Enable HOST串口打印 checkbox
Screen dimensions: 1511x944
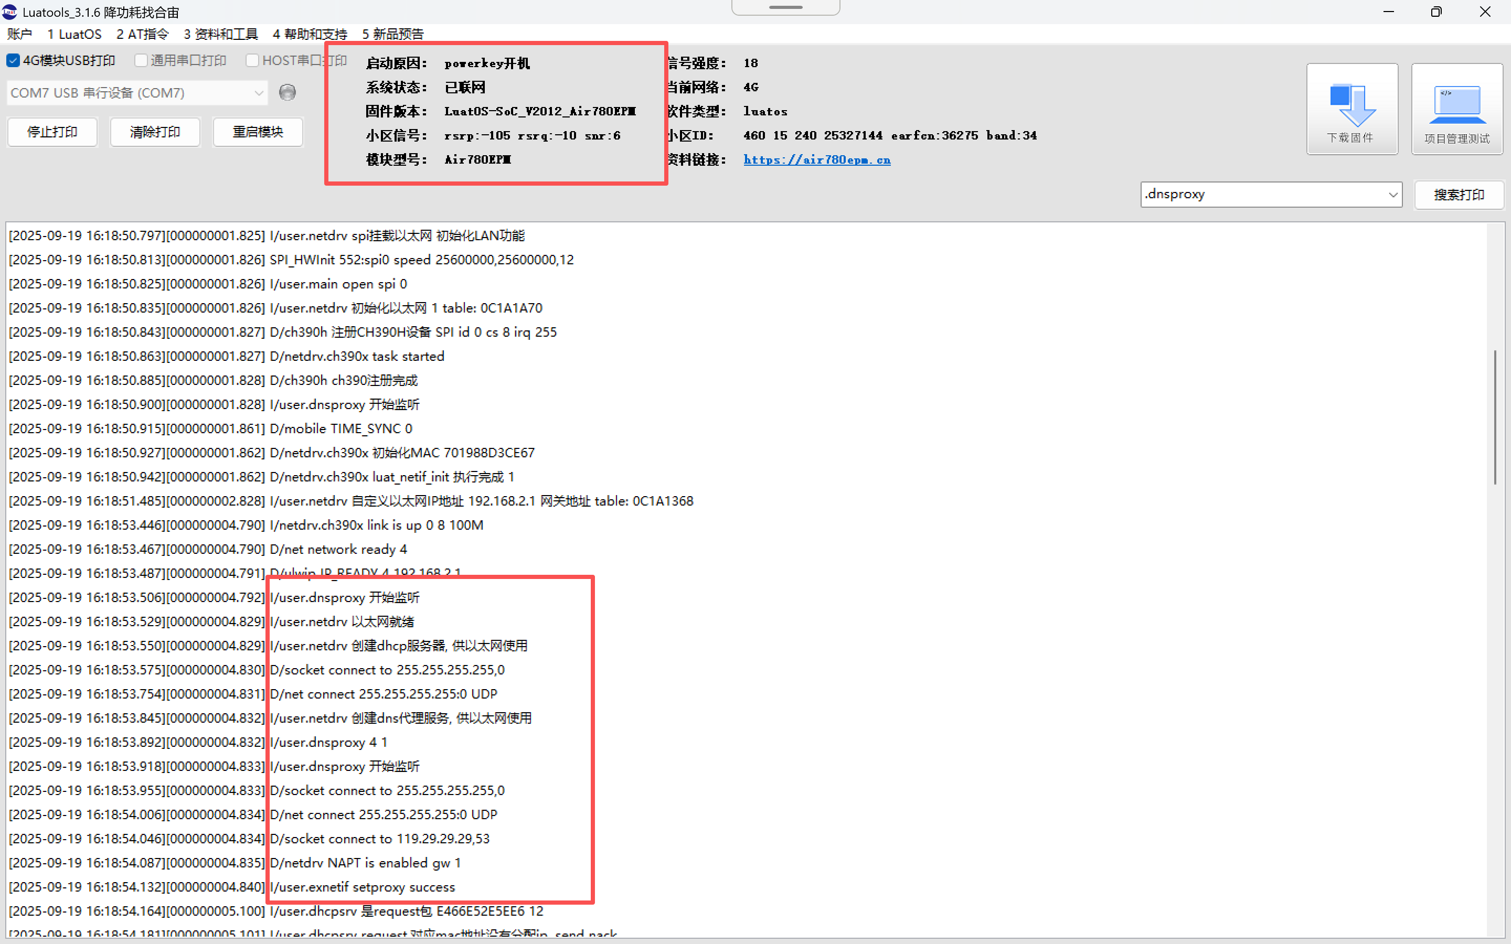[252, 60]
